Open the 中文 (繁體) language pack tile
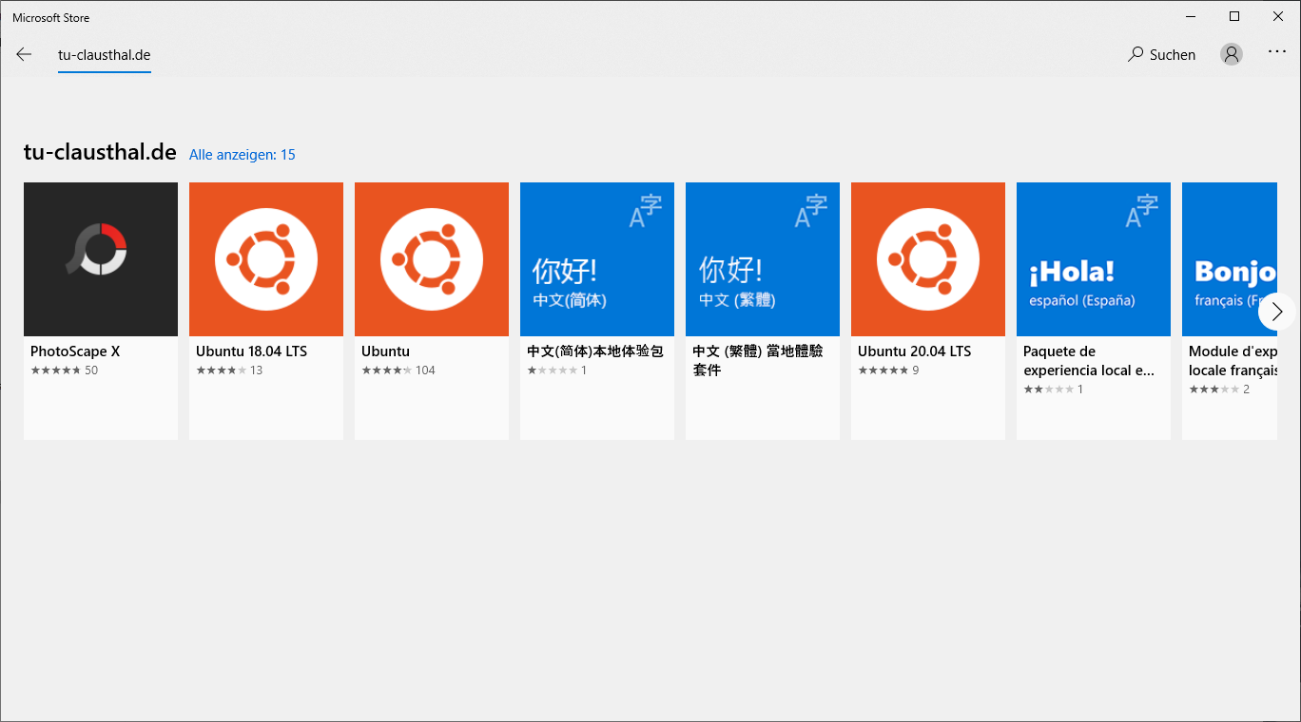Image resolution: width=1301 pixels, height=722 pixels. pos(763,259)
